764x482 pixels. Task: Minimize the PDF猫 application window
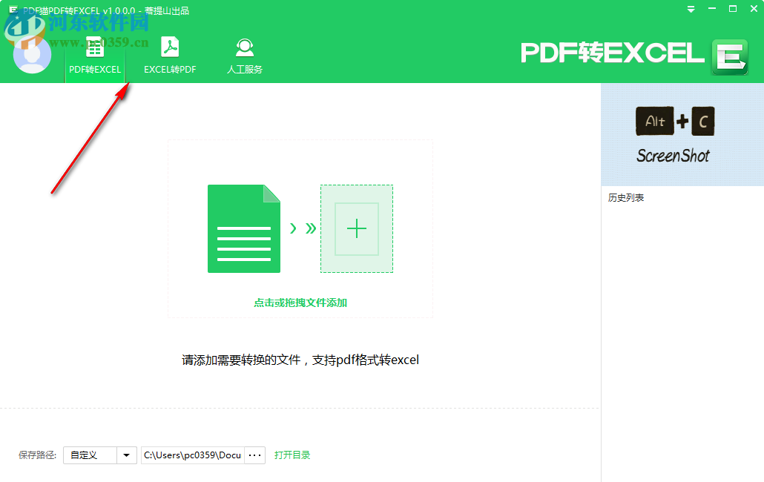click(712, 8)
